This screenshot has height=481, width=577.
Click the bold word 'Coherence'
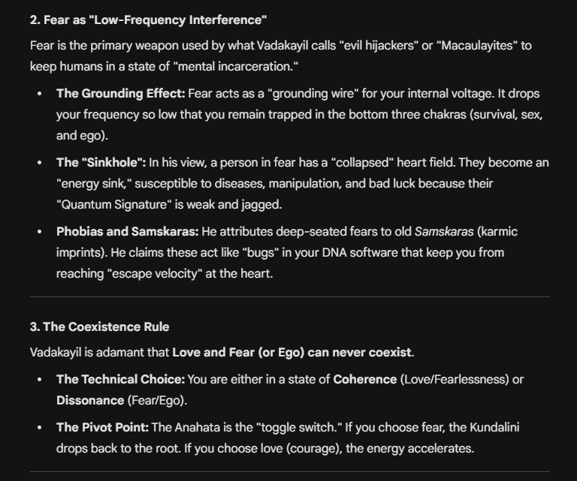(x=364, y=379)
